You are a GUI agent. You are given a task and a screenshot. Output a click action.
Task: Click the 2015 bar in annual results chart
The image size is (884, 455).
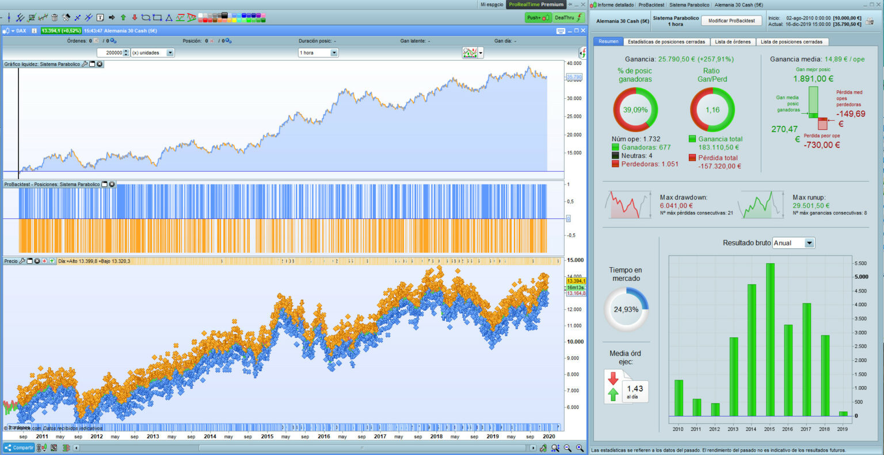pos(769,340)
